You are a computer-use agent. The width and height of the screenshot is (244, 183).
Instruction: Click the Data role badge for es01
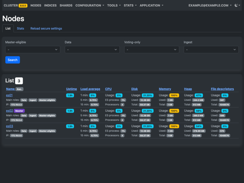click(x=24, y=100)
